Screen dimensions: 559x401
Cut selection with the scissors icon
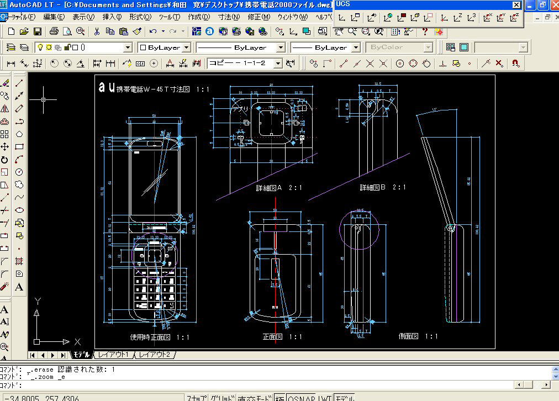[x=97, y=31]
